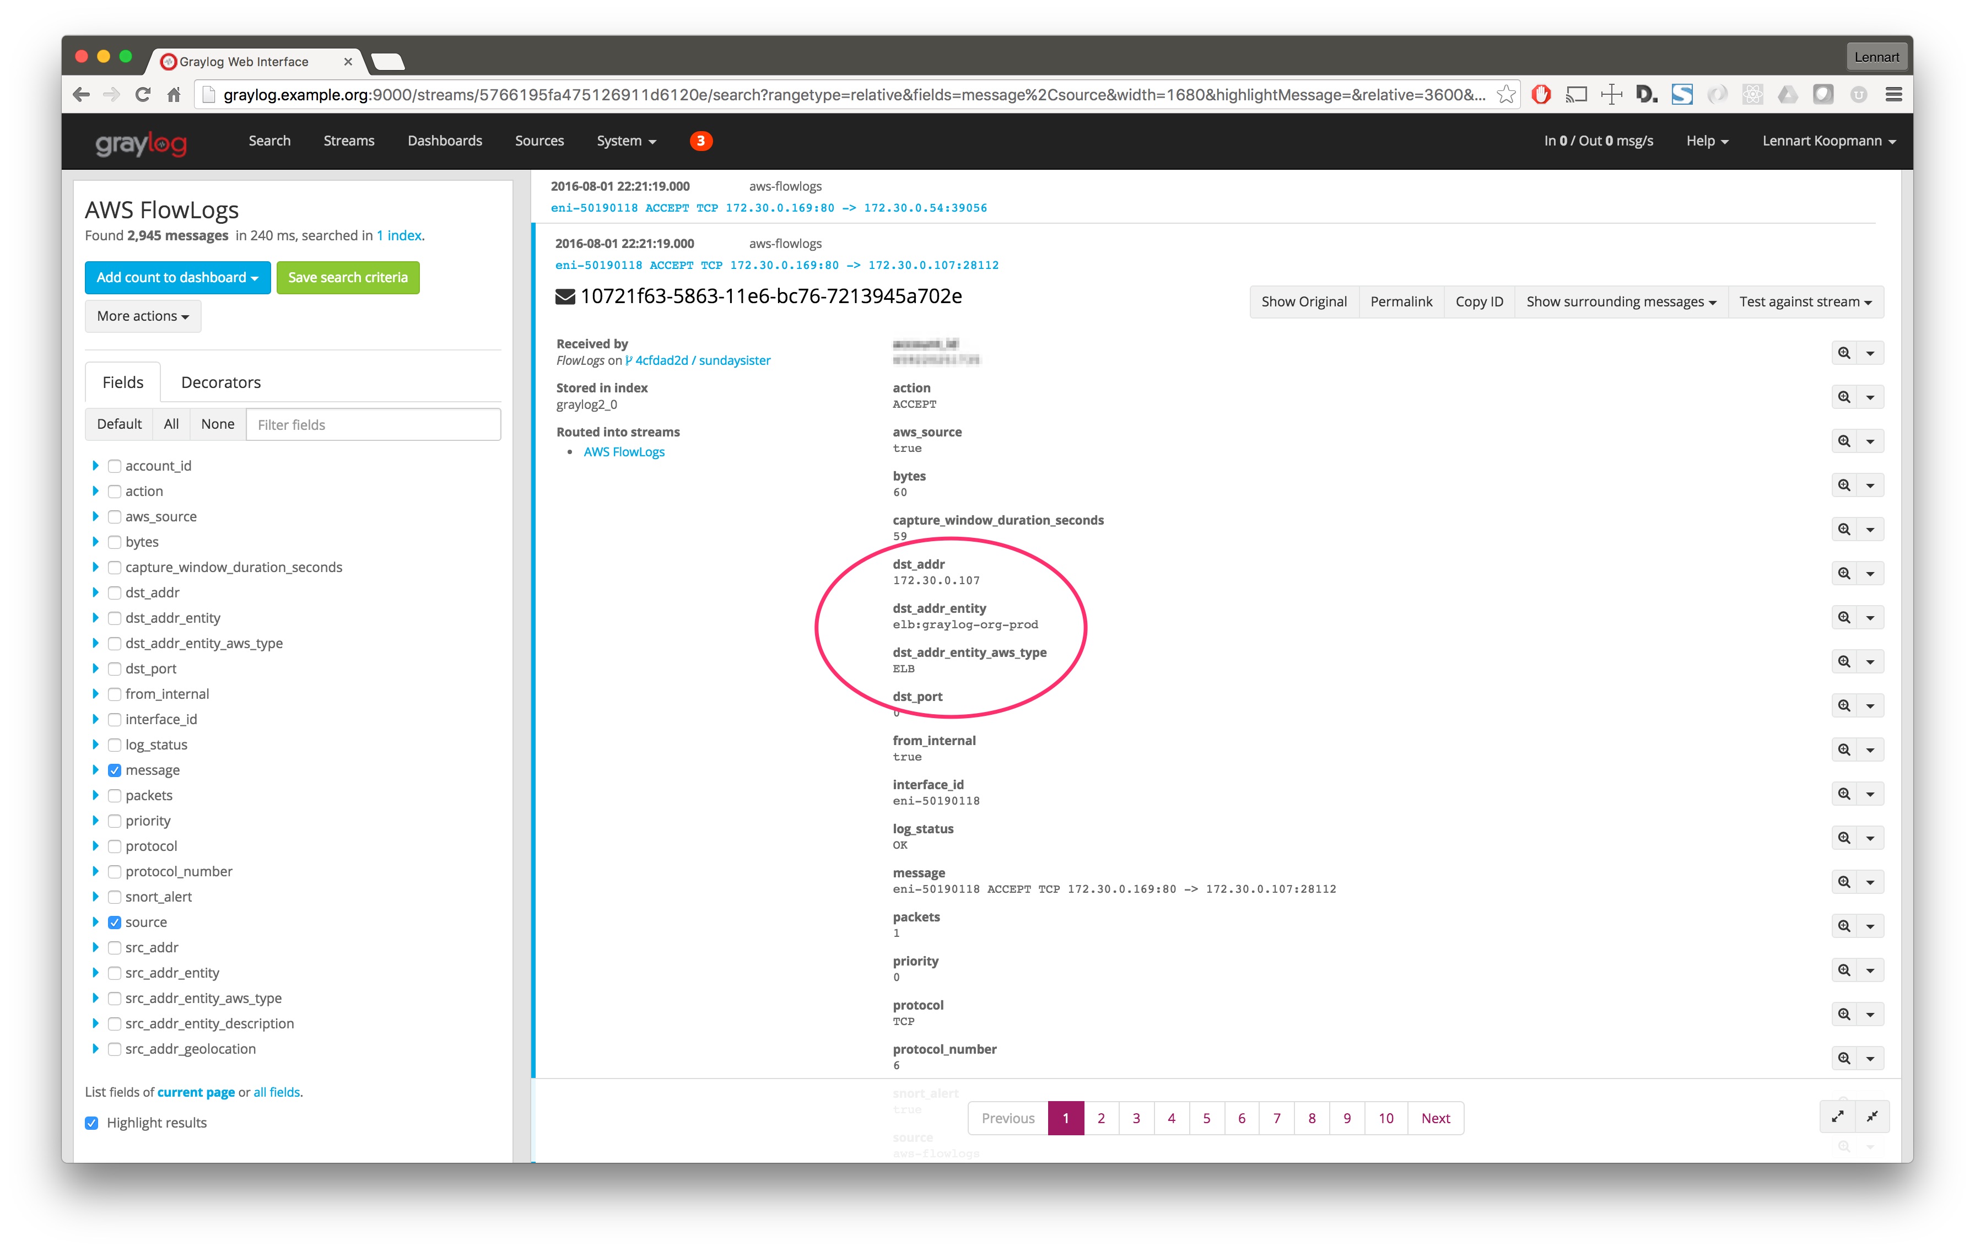Click the red notification badge showing 3
This screenshot has width=1975, height=1251.
tap(700, 141)
